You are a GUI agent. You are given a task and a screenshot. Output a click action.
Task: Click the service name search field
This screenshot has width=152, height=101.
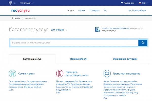click(x=74, y=43)
